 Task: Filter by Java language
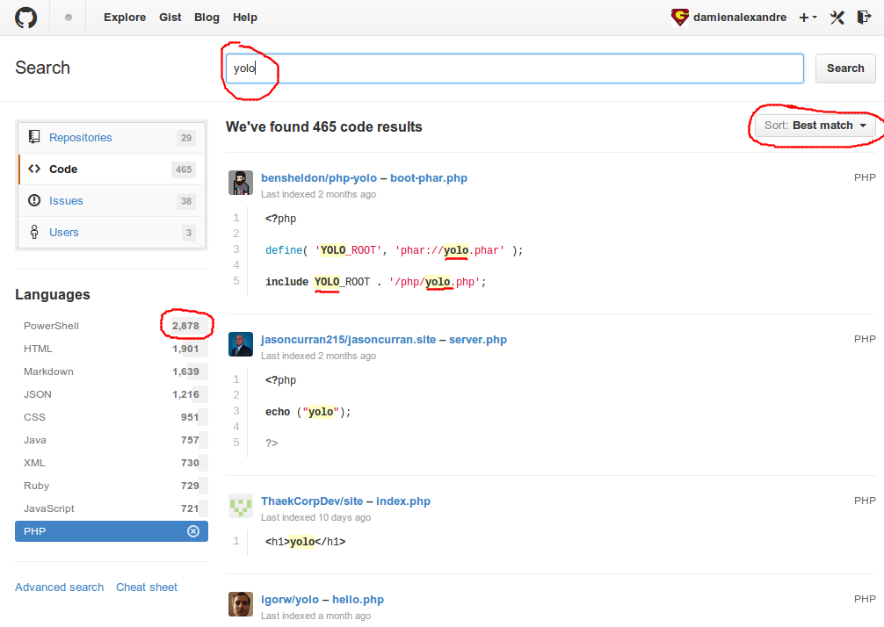112,440
